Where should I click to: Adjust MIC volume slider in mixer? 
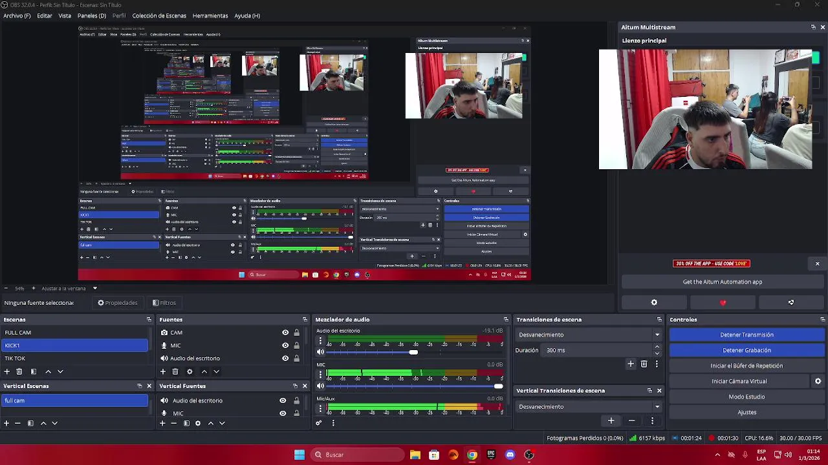(x=414, y=386)
